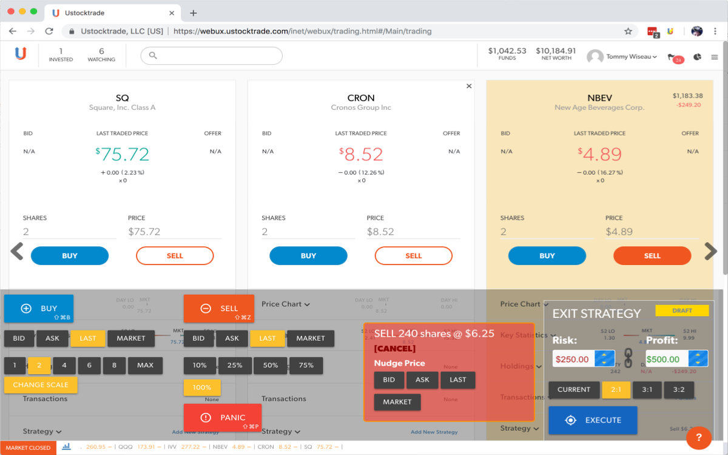Viewport: 728px width, 455px height.
Task: Select share quantity MAX
Action: pyautogui.click(x=146, y=365)
